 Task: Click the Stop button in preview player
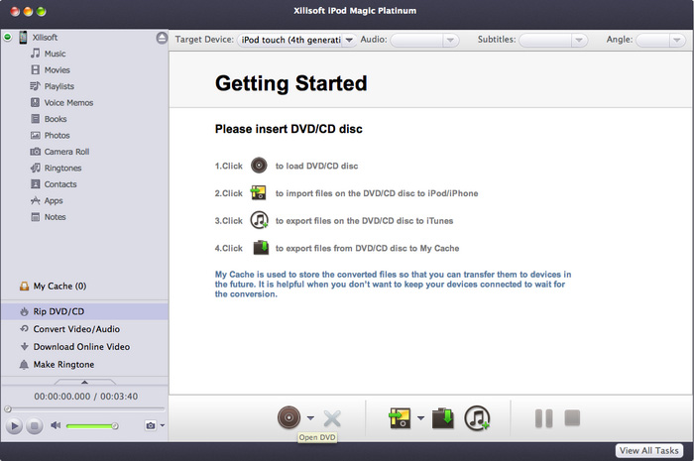(x=34, y=426)
